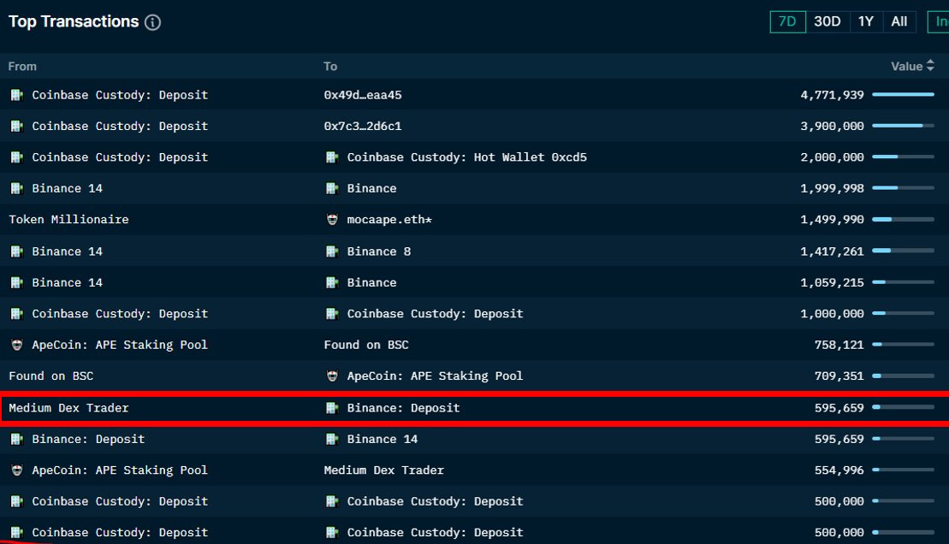The image size is (949, 544).
Task: Click exchange icon next to Binance 8
Action: pyautogui.click(x=332, y=251)
